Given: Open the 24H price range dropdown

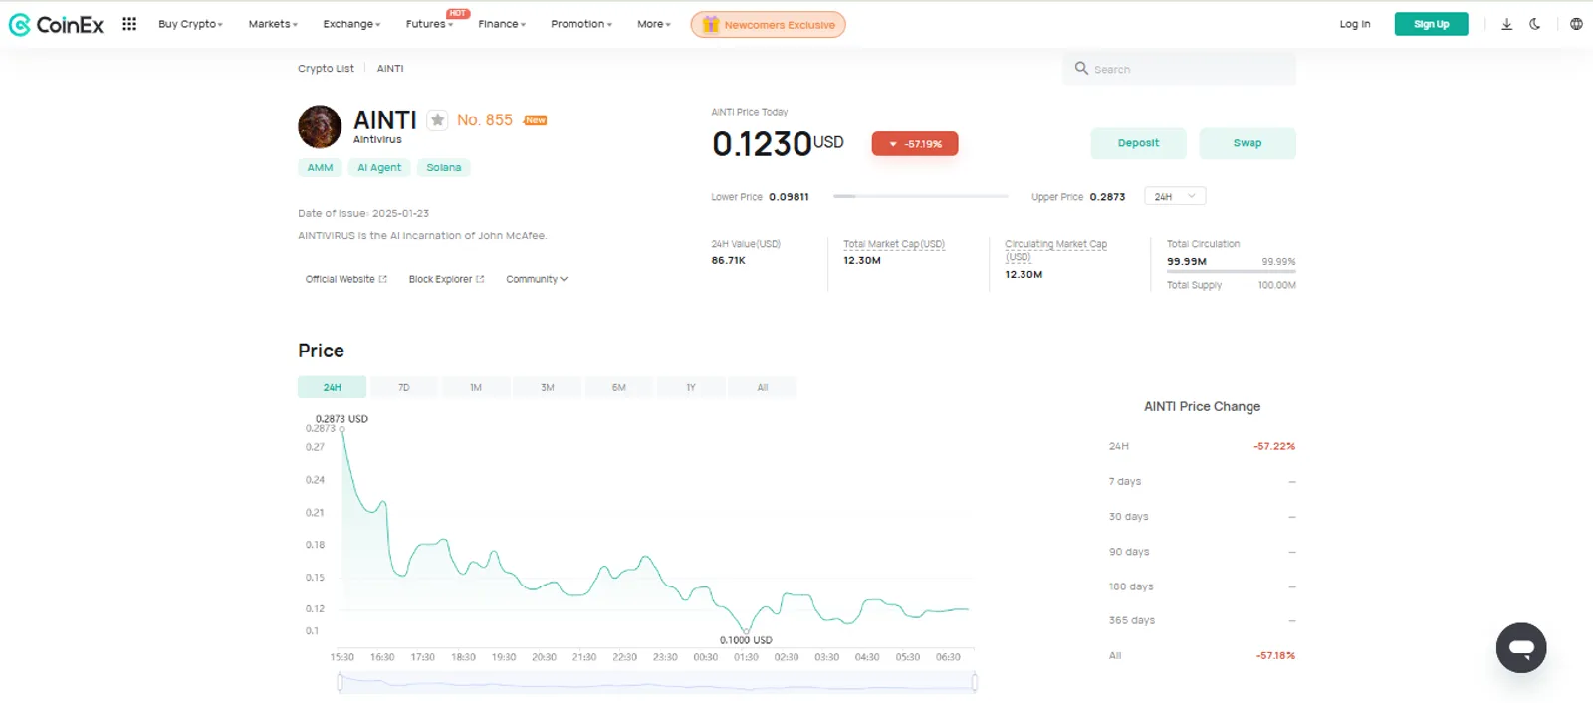Looking at the screenshot, I should 1175,197.
